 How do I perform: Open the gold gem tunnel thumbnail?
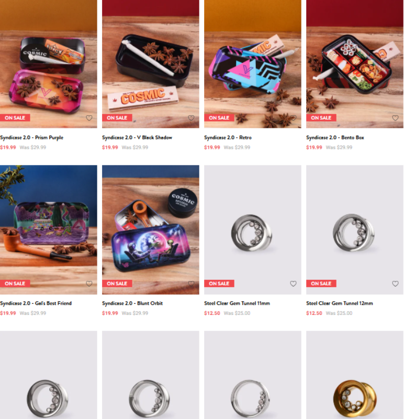coord(355,375)
